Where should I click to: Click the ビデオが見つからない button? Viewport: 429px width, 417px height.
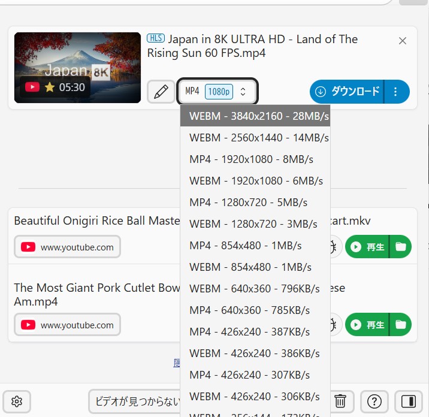tap(134, 401)
